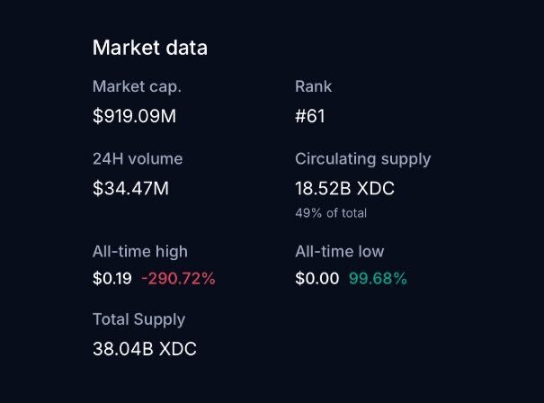Click the 49% of total note
The width and height of the screenshot is (544, 403).
(x=331, y=213)
